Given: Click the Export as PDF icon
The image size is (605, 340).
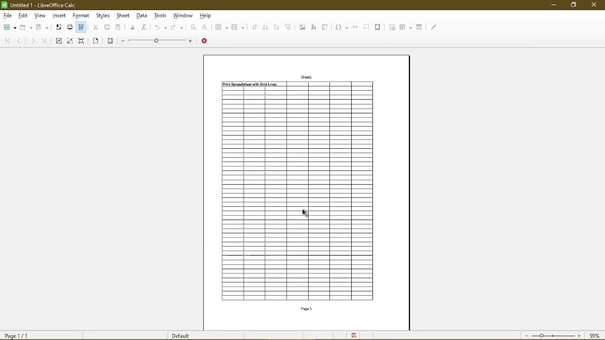Looking at the screenshot, I should 59,27.
